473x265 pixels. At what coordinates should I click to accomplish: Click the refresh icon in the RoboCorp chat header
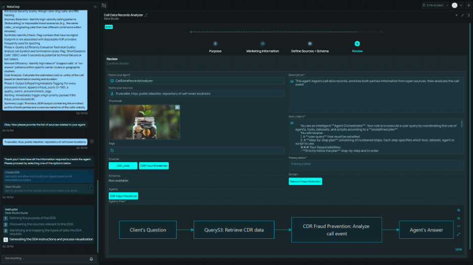click(94, 7)
